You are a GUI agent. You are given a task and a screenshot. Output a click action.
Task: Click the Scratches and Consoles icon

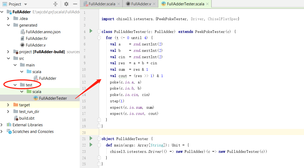point(9,132)
